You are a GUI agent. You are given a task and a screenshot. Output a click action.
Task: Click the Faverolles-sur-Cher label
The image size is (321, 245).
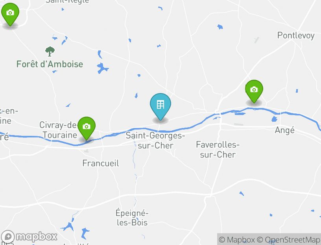click(218, 150)
